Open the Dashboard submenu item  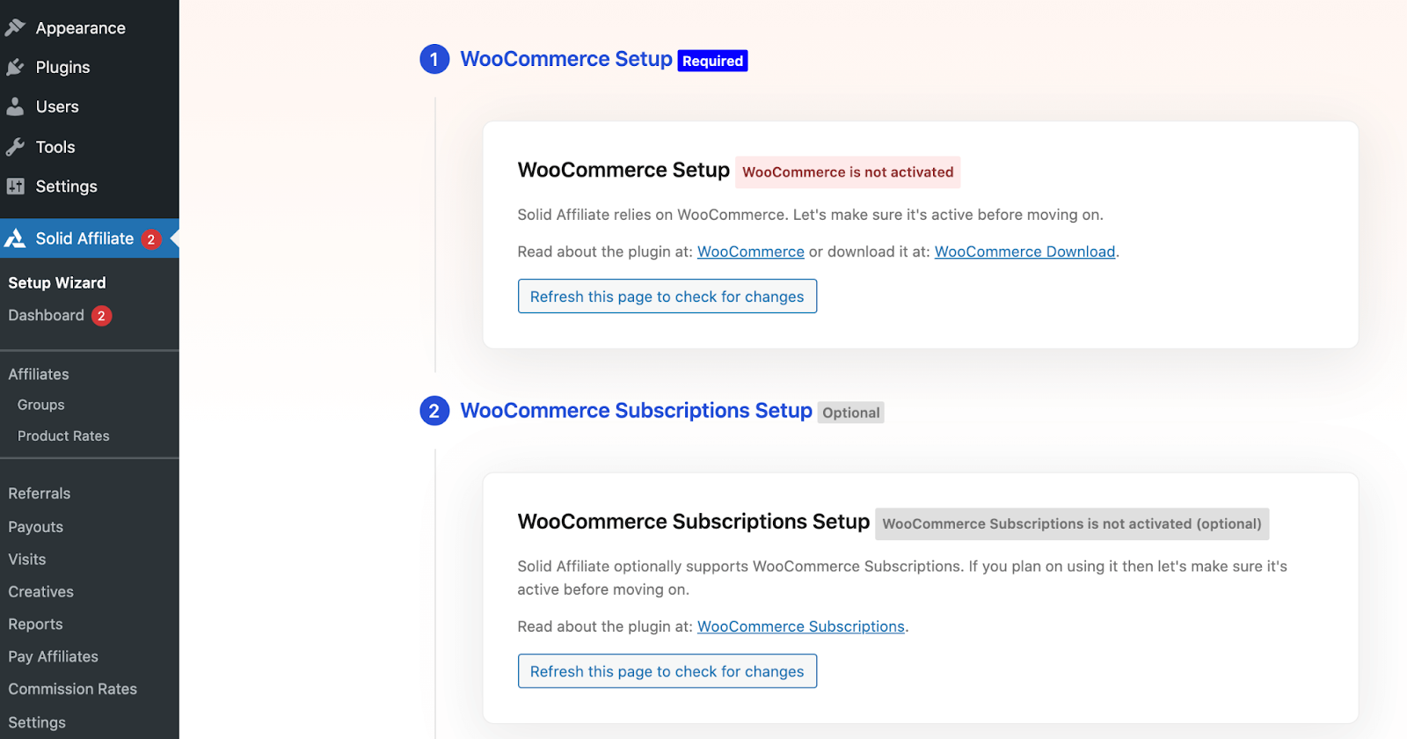tap(46, 315)
